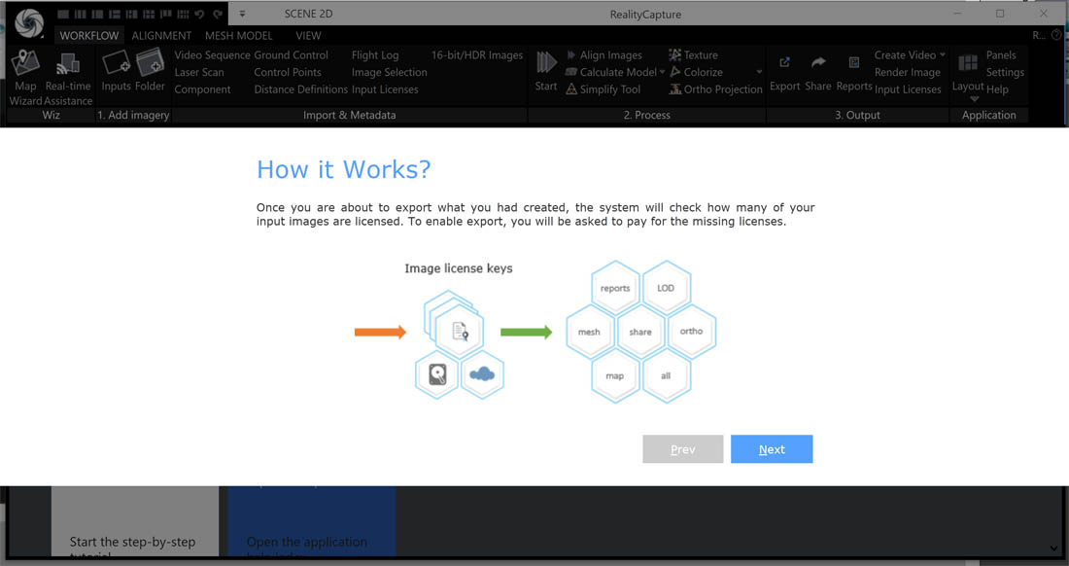Expand the Process group's extra options arrow
Viewport: 1069px width, 566px height.
point(760,72)
